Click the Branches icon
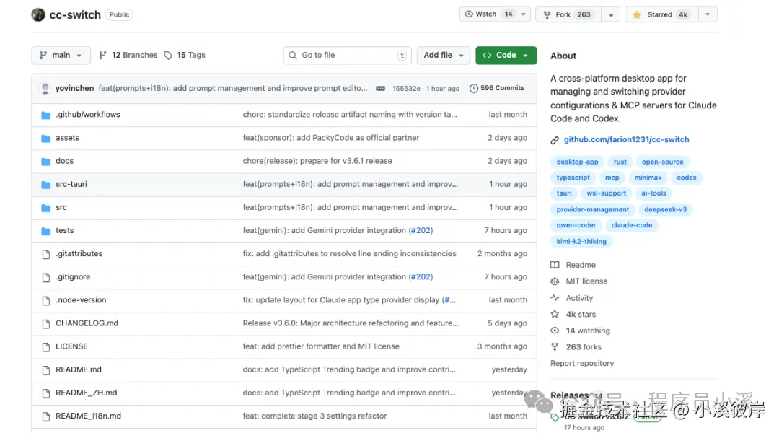 click(x=103, y=55)
